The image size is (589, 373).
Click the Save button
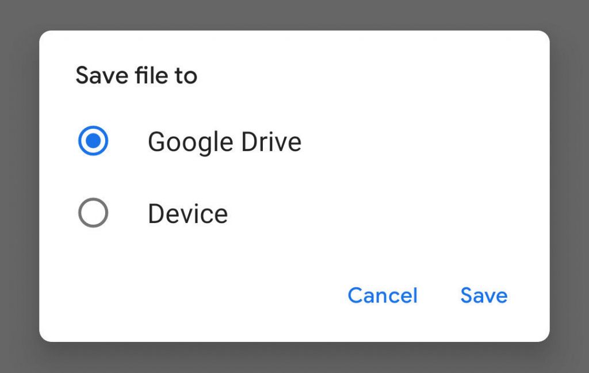[484, 295]
